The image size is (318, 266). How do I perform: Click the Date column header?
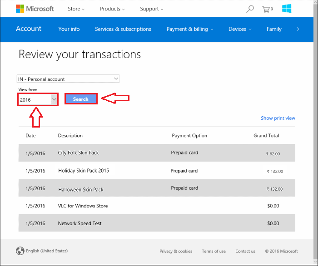coord(30,136)
